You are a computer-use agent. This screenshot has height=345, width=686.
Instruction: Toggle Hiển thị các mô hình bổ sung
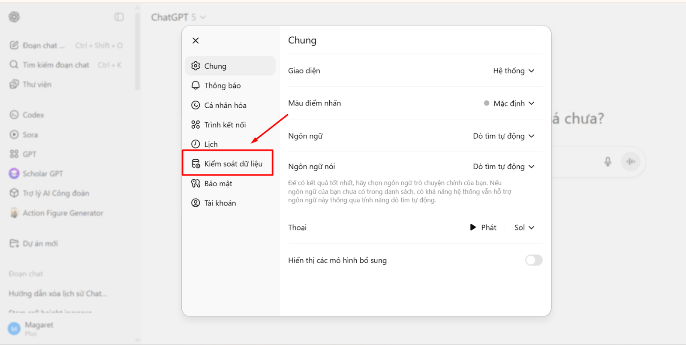click(534, 260)
